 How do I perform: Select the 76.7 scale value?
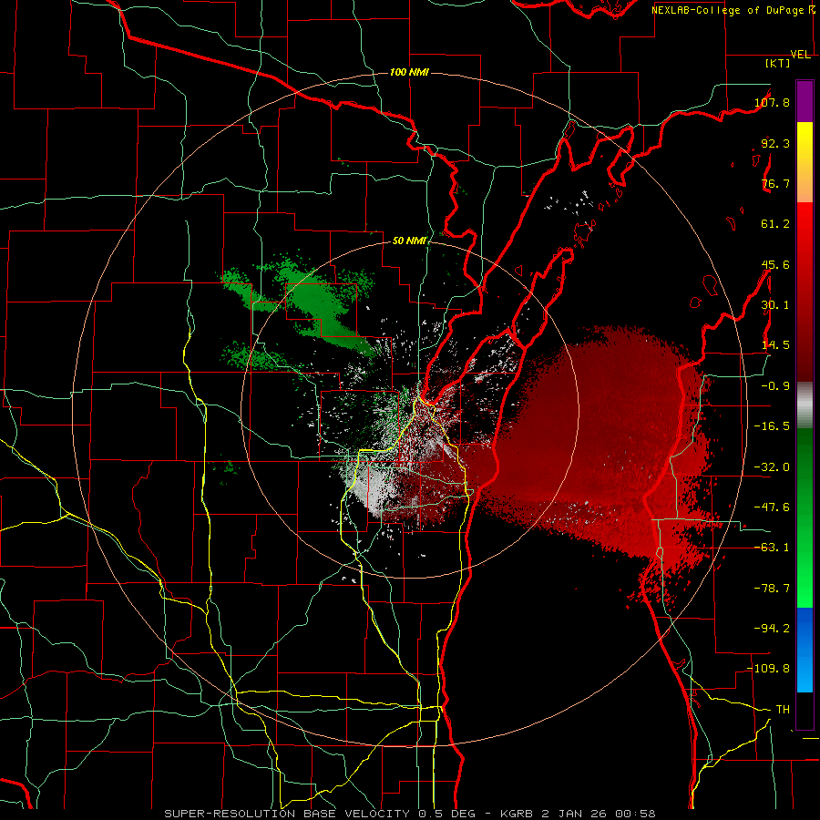tap(775, 183)
